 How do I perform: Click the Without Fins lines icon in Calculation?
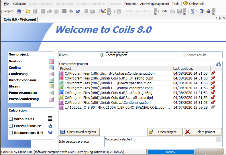(x=50, y=119)
